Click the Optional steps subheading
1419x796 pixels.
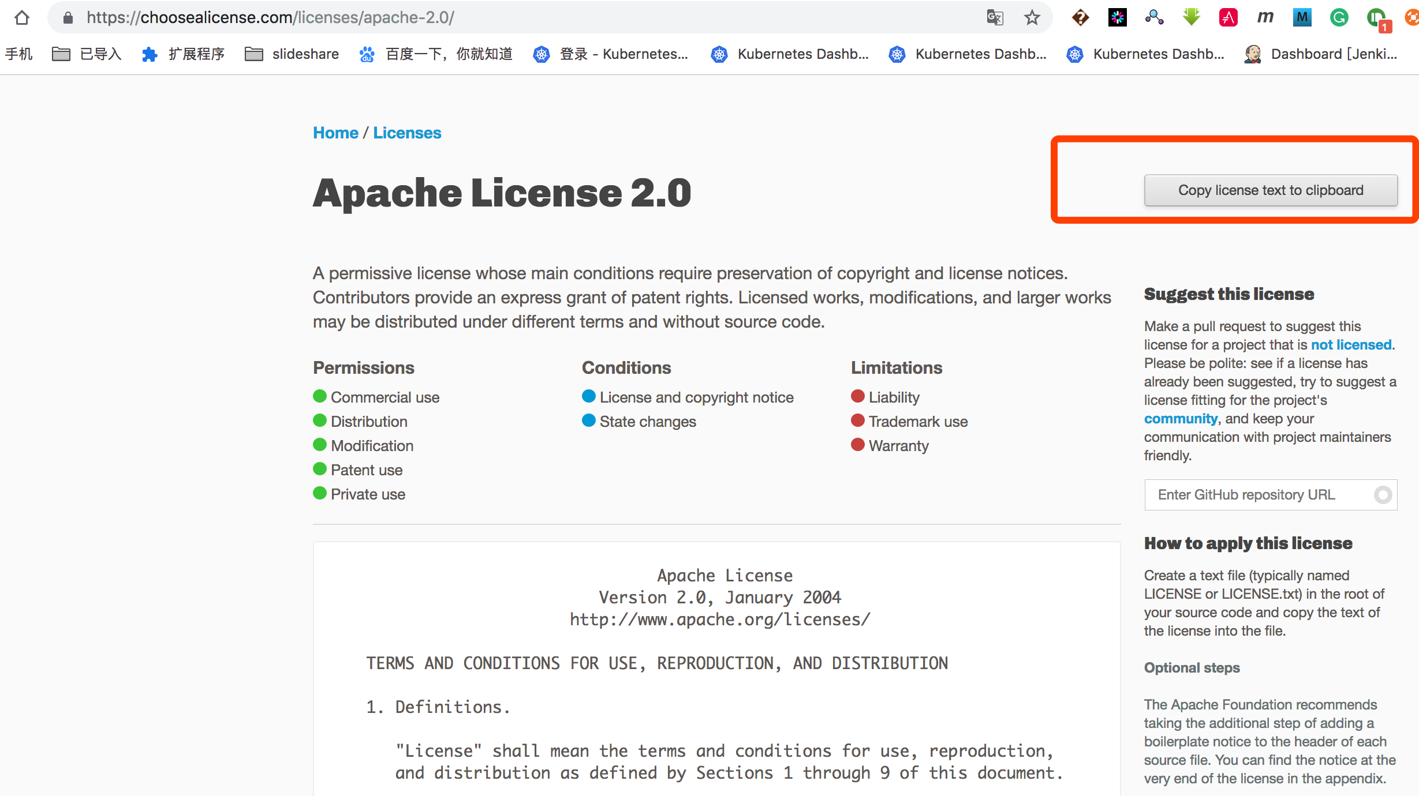(1192, 668)
